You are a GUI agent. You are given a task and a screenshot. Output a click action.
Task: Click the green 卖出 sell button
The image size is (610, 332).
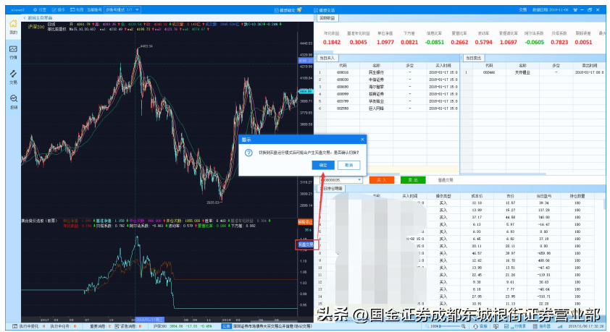click(x=413, y=180)
